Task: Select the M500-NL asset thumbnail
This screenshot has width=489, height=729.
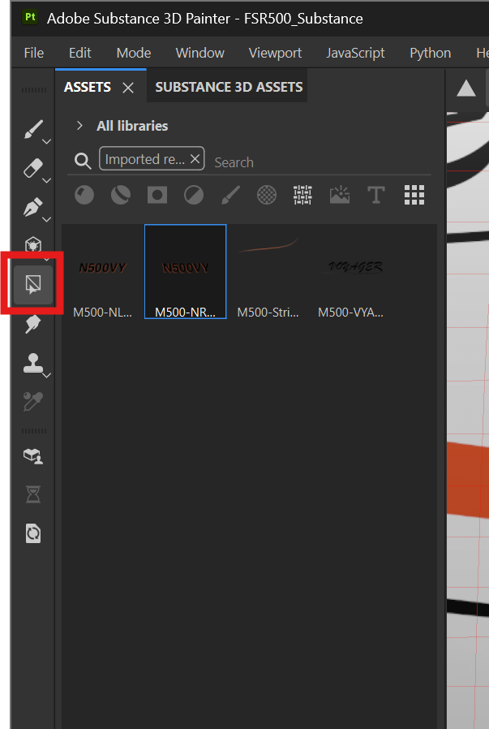Action: click(103, 271)
